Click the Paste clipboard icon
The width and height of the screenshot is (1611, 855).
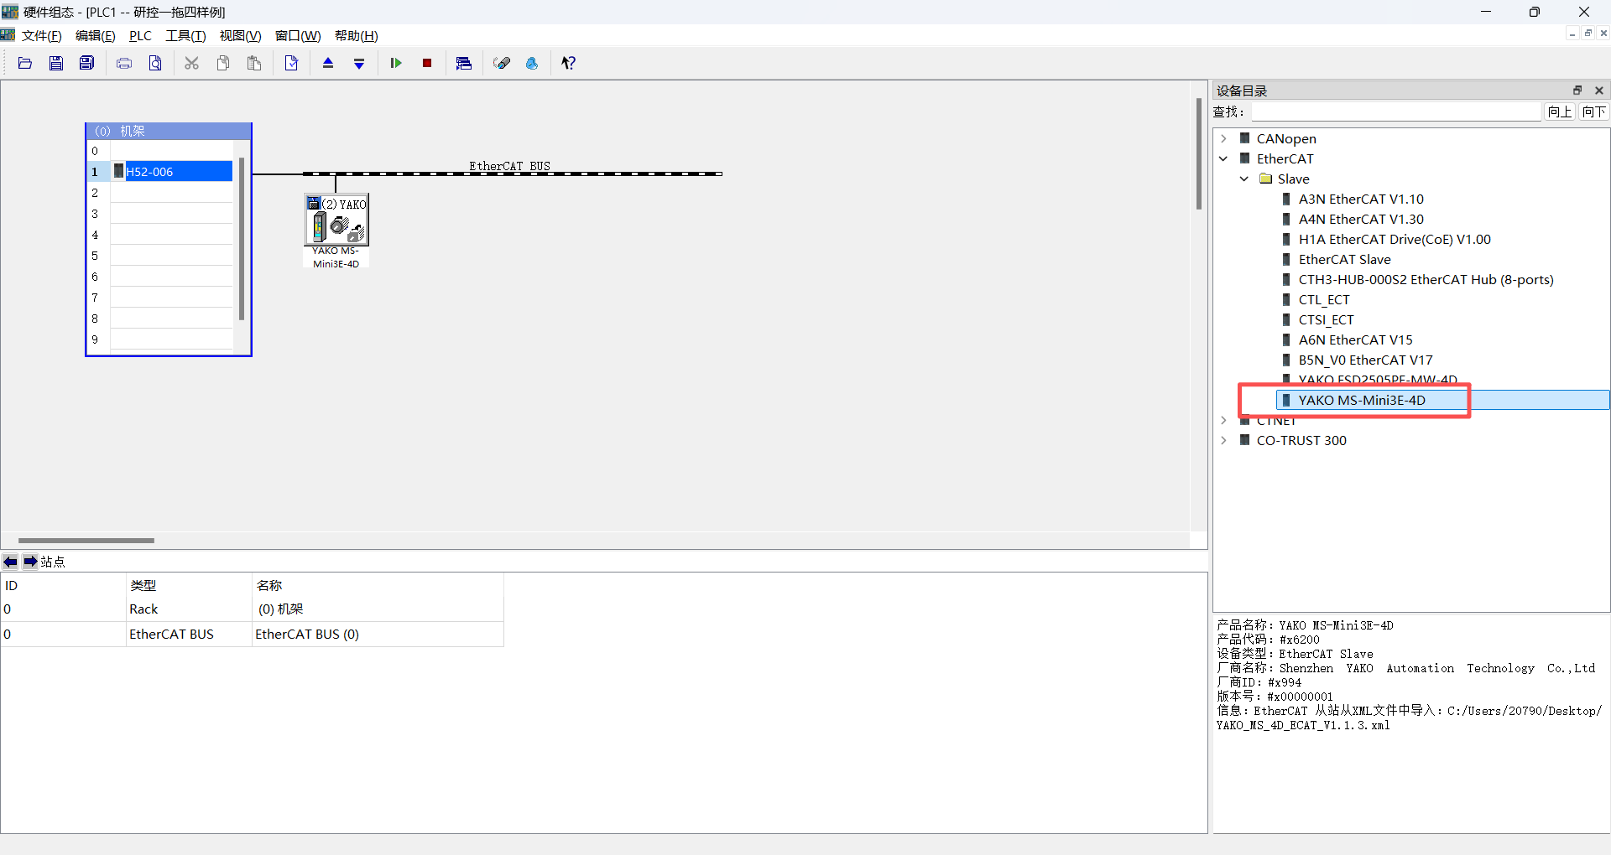pos(254,63)
